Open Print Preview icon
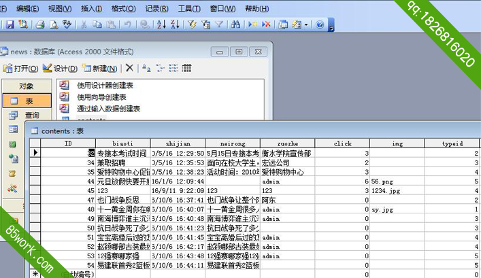 click(54, 24)
